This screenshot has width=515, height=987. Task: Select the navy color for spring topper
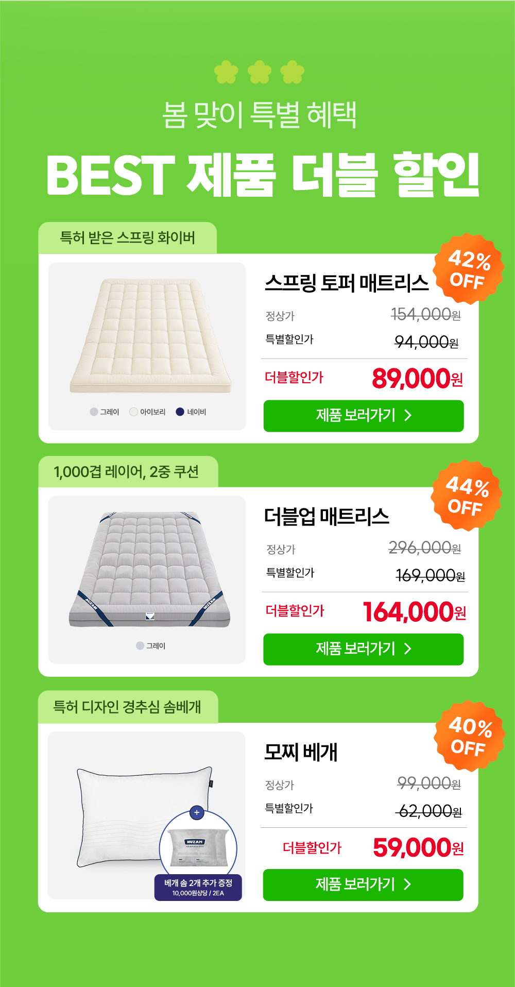pos(180,412)
